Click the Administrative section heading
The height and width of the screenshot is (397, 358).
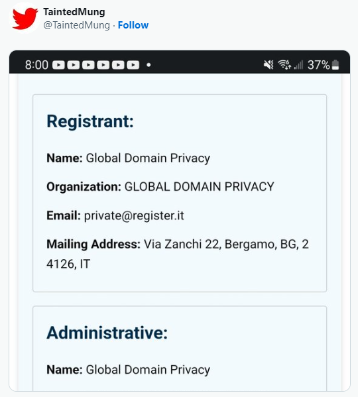click(x=107, y=333)
